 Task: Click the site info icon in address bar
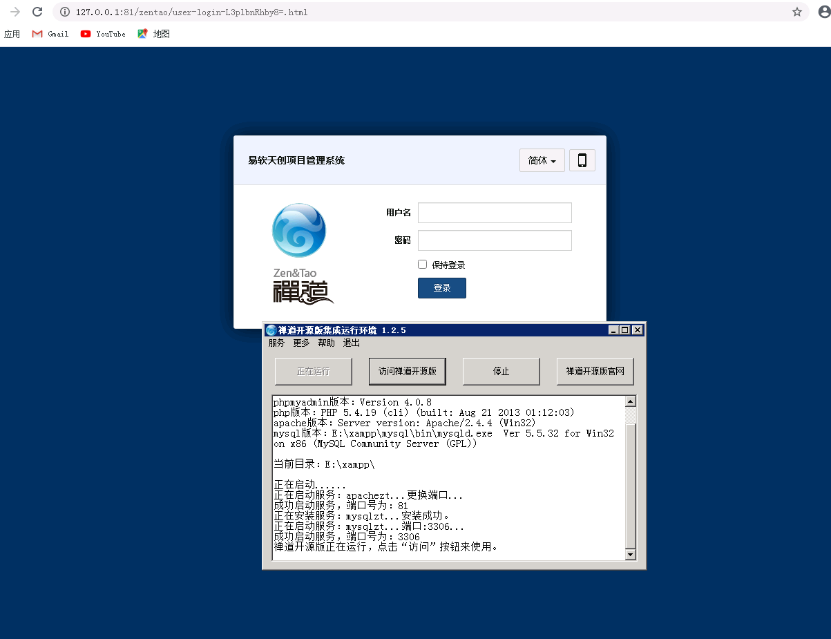coord(65,12)
